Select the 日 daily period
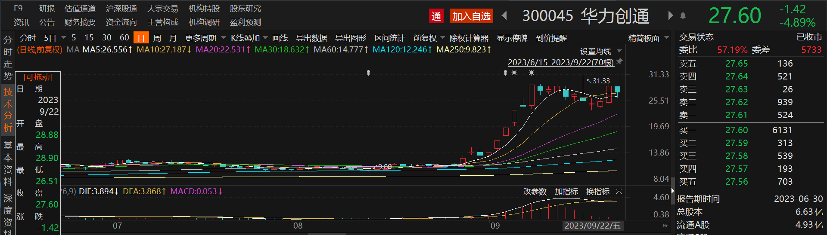The height and width of the screenshot is (235, 827). click(141, 38)
